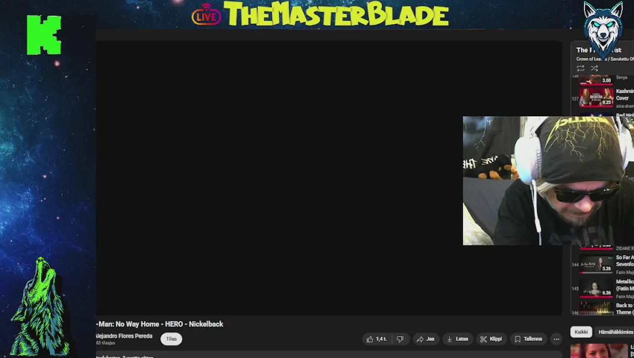
Task: Toggle playlist shuffle icon
Action: pyautogui.click(x=594, y=68)
